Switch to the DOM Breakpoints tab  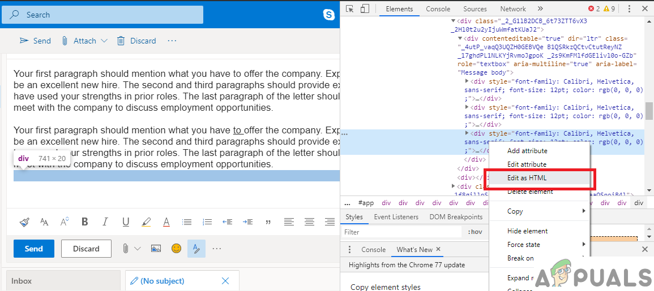click(x=456, y=217)
